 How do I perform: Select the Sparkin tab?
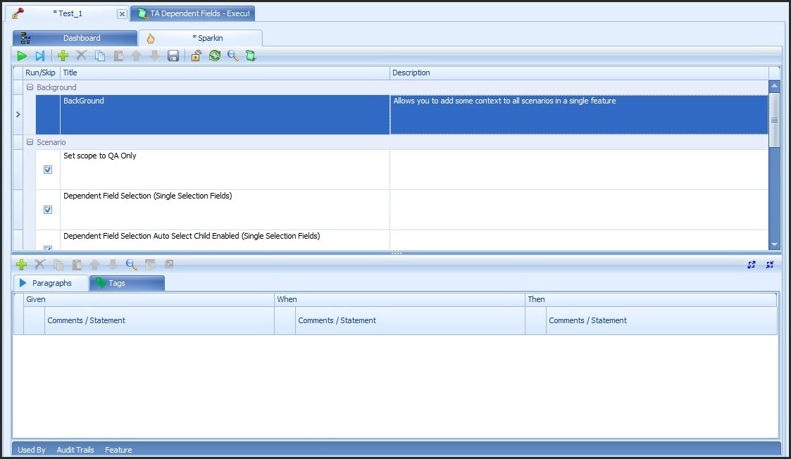click(200, 38)
